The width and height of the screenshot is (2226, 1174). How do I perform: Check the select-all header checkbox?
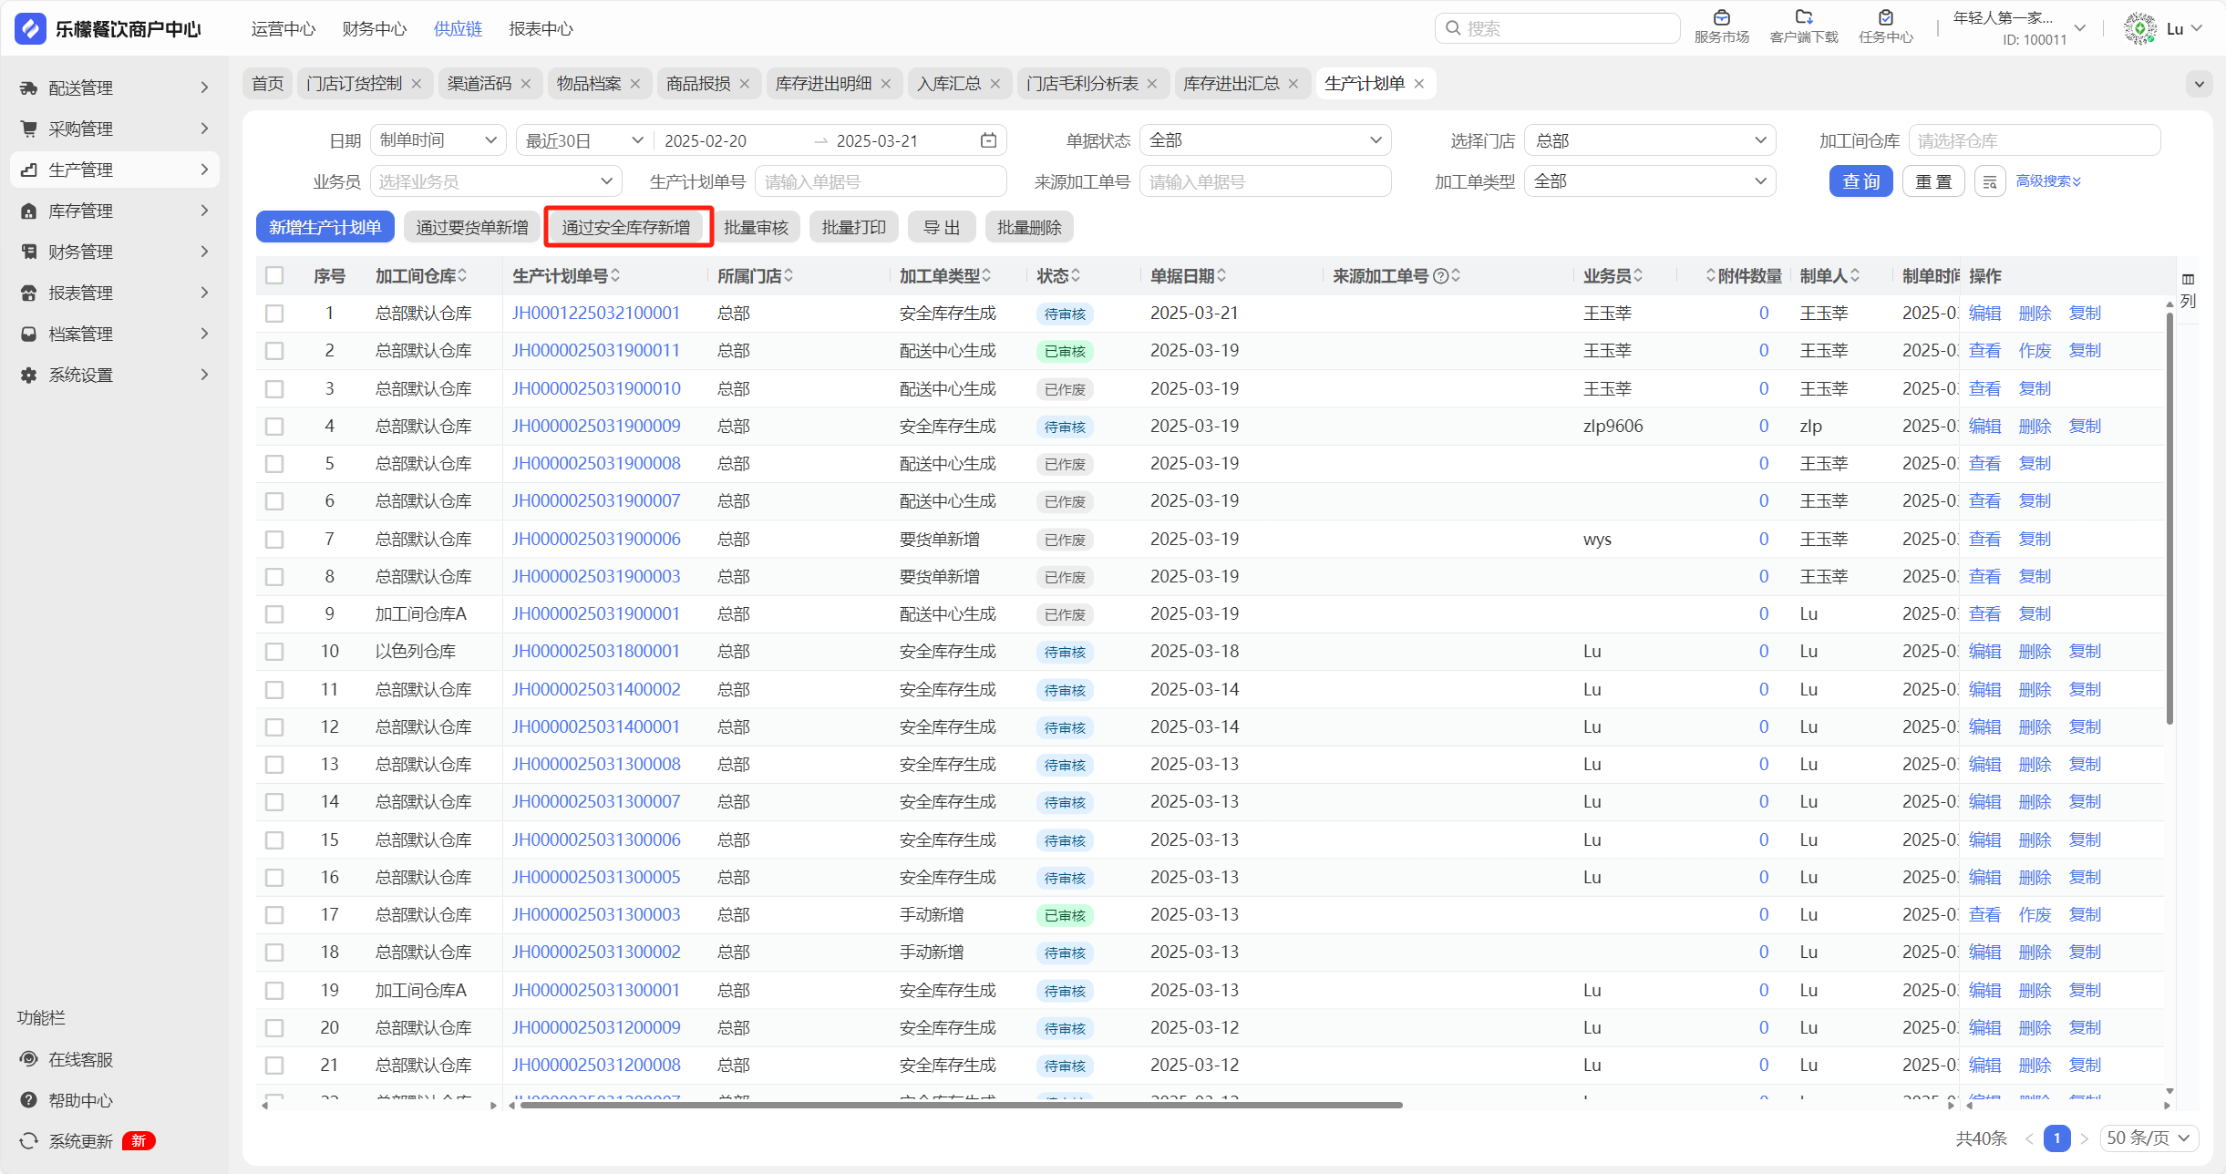point(274,275)
